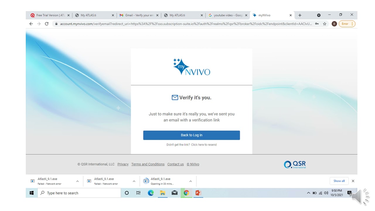Open volume control in tray
Image resolution: width=375 pixels, height=211 pixels.
326,193
